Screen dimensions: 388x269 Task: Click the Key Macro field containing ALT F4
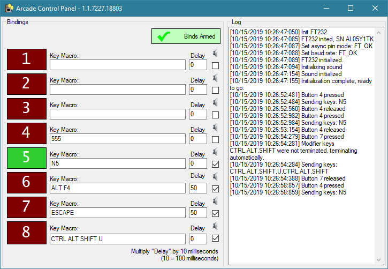pyautogui.click(x=118, y=188)
